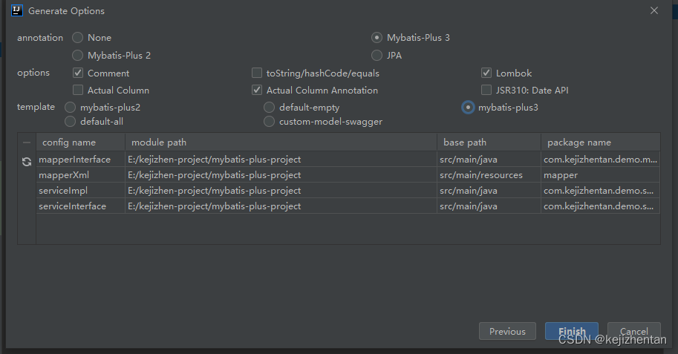Viewport: 678px width, 354px height.
Task: Select the mapperXml config row
Action: [x=348, y=174]
